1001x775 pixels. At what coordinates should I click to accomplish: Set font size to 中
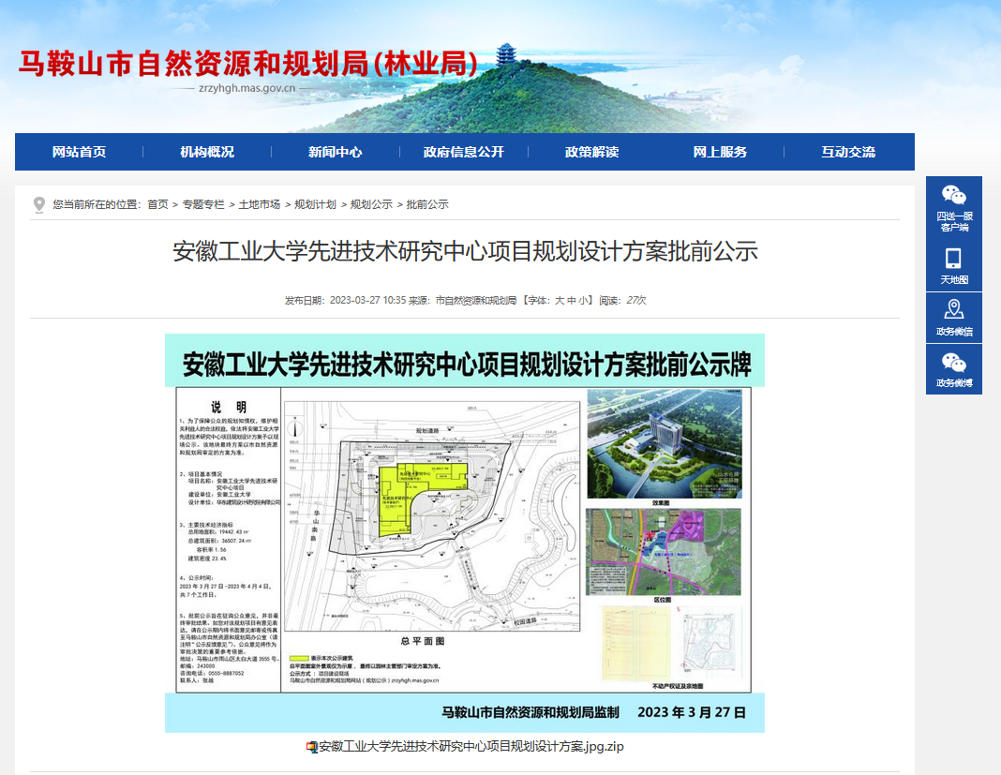572,301
